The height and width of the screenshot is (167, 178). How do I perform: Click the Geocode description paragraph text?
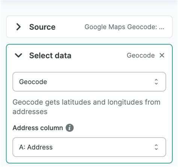(x=86, y=107)
